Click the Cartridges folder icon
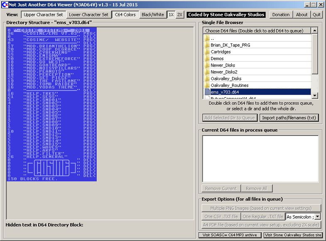Image resolution: width=326 pixels, height=241 pixels. [207, 52]
